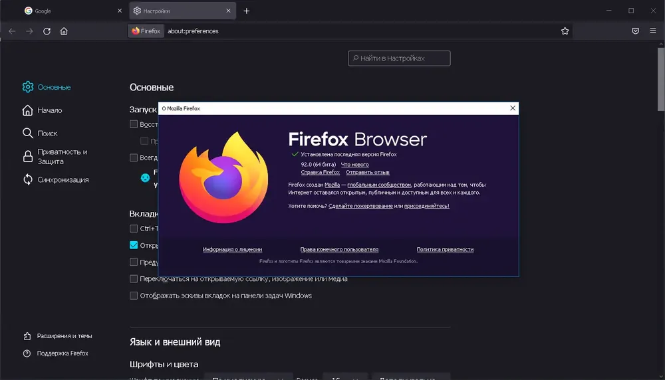Open the hamburger application menu

pos(653,31)
